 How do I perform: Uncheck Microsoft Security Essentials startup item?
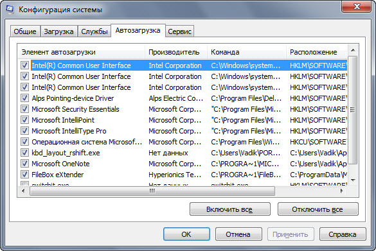tap(24, 109)
